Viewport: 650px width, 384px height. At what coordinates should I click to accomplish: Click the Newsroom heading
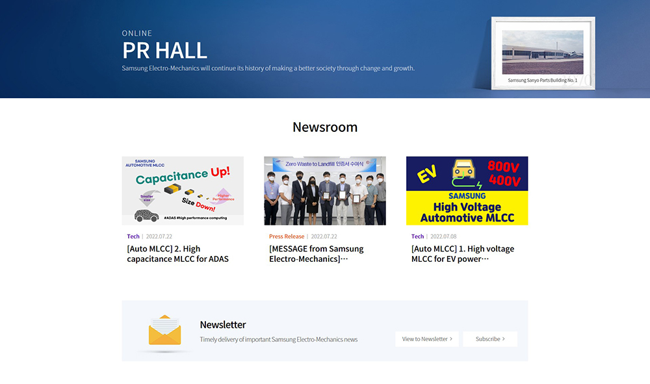325,127
